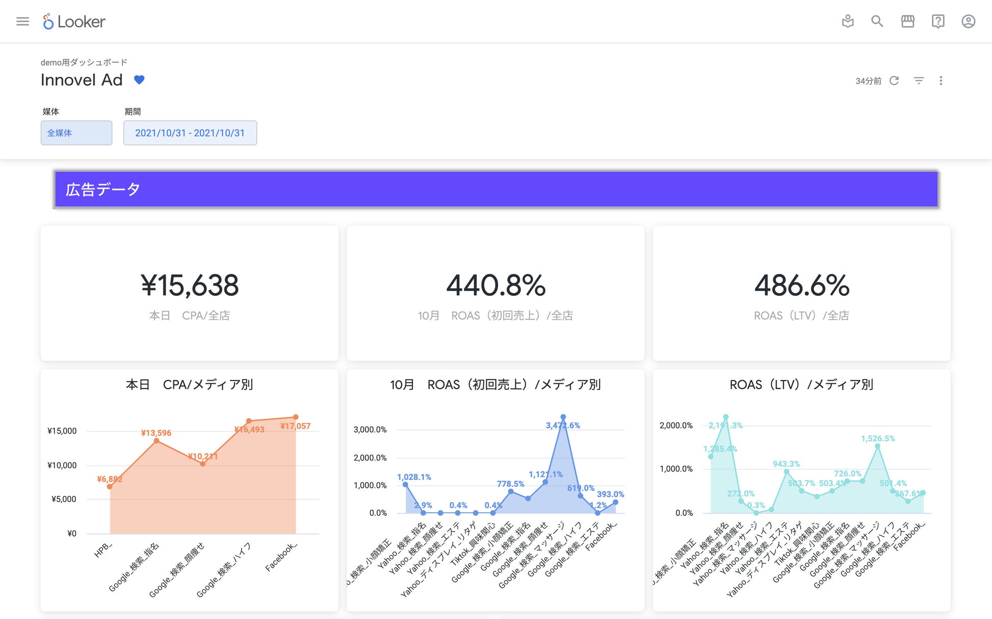Screen dimensions: 992x619
Task: Reload dashboard data with refresh icon
Action: click(894, 81)
